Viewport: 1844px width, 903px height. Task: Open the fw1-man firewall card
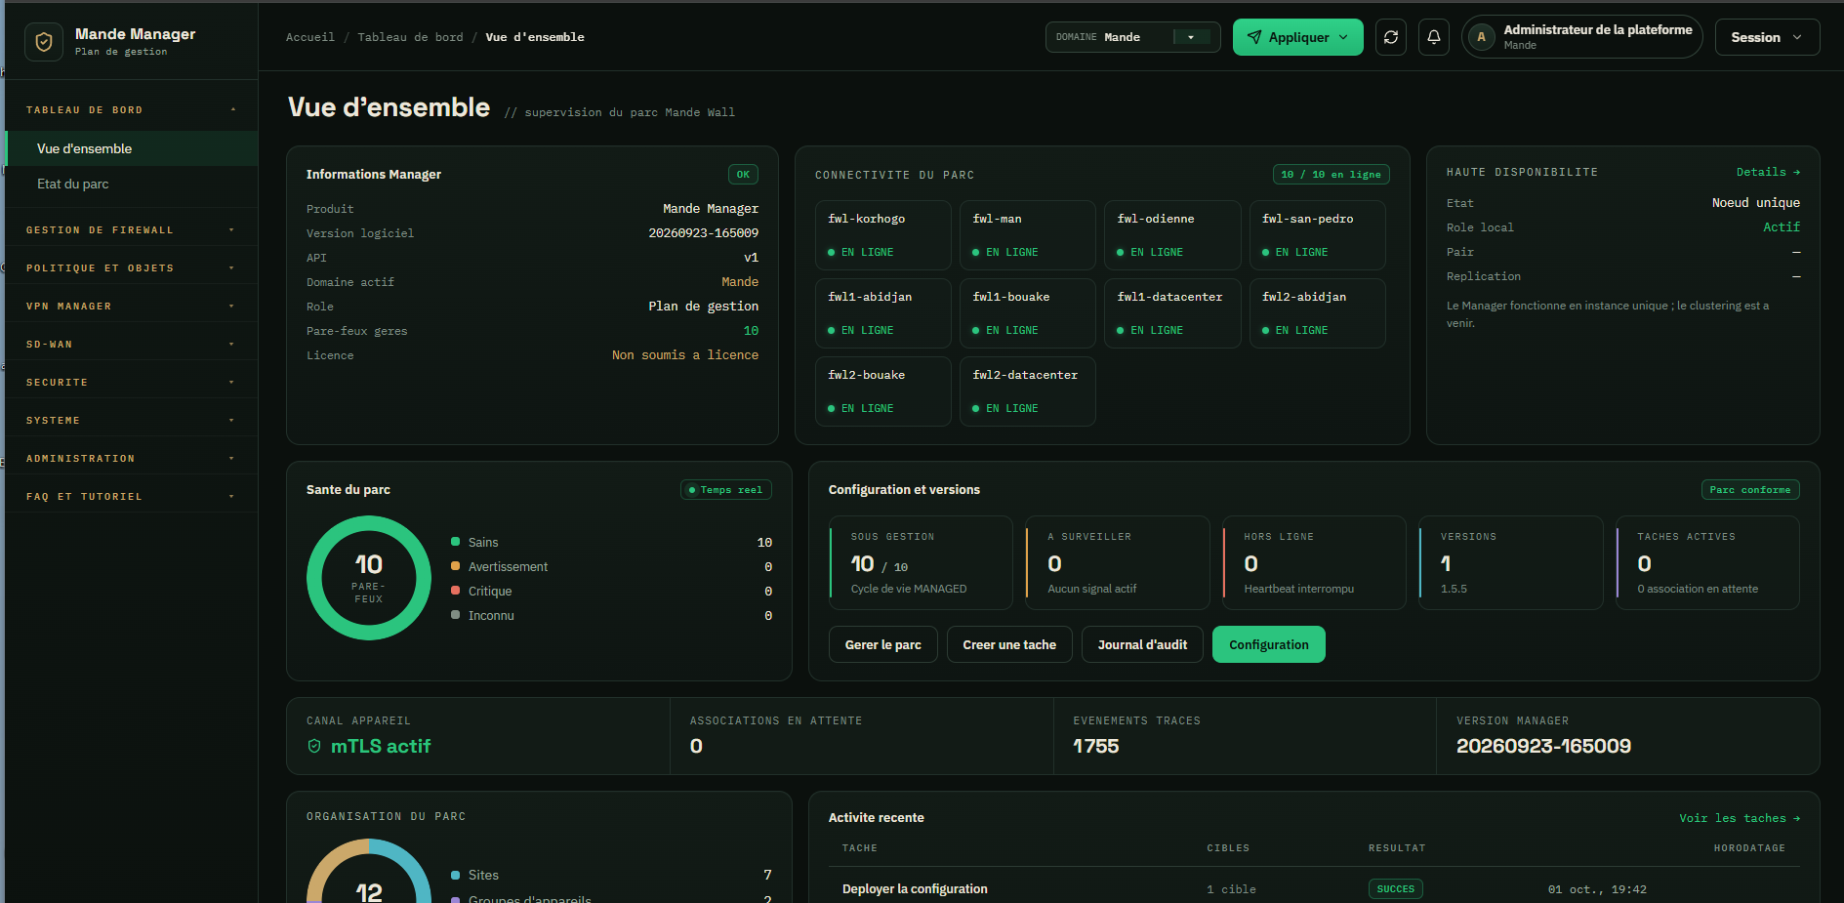[1027, 235]
